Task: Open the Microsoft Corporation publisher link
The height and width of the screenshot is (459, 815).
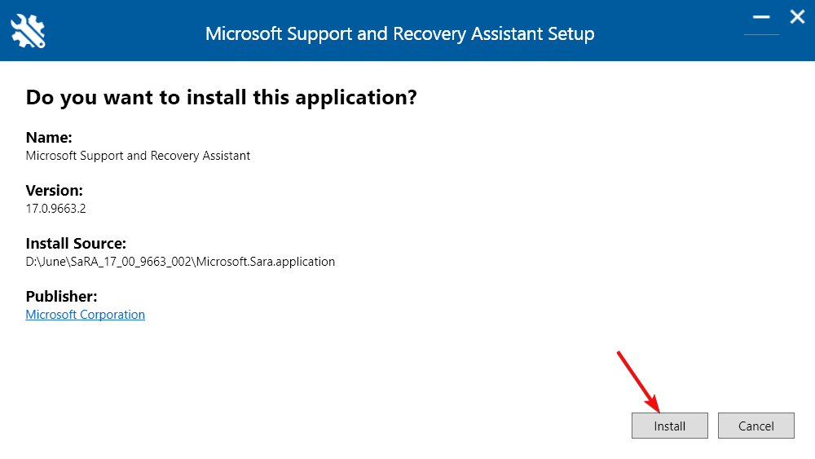Action: coord(86,315)
